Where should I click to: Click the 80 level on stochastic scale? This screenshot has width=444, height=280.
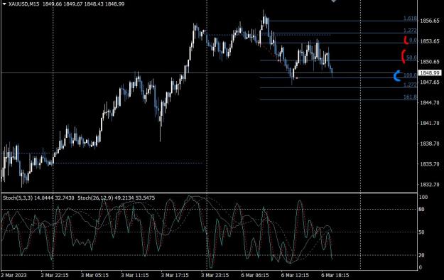(x=422, y=210)
